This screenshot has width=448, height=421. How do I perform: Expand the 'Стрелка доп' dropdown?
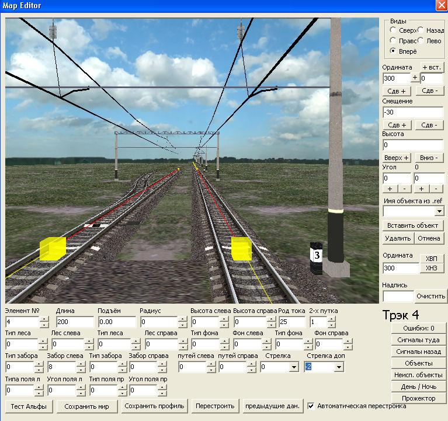tap(338, 367)
